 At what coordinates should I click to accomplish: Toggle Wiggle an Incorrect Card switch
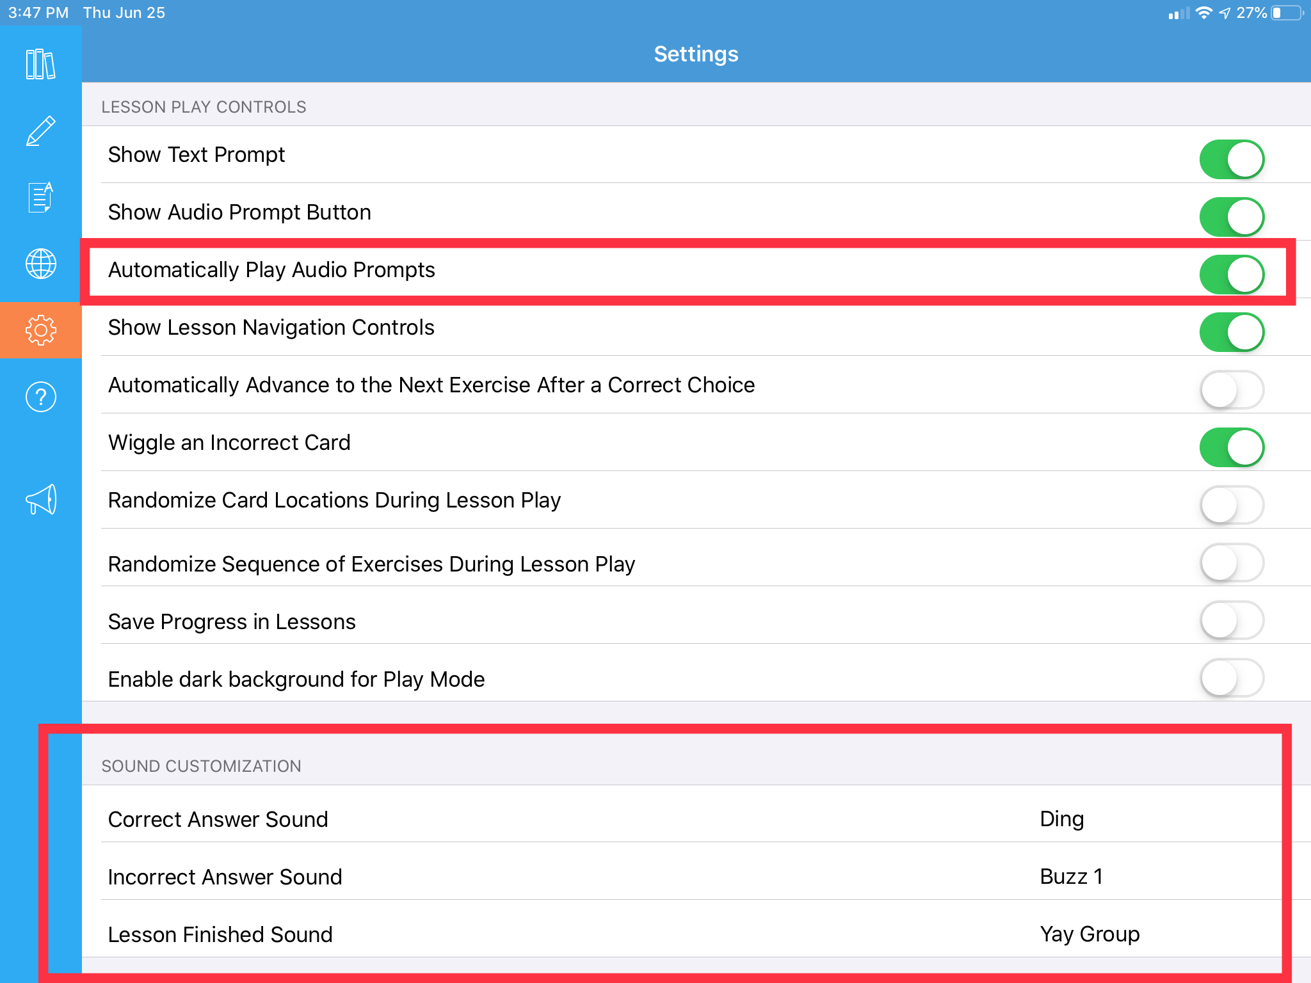1232,447
